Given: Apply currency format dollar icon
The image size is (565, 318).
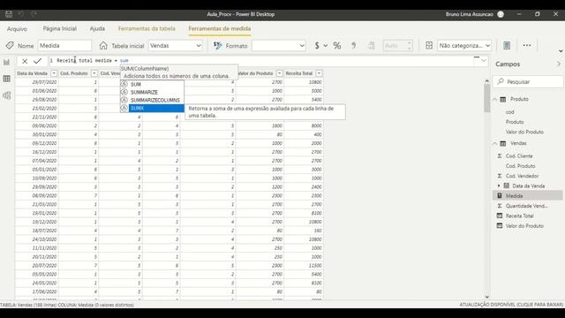Looking at the screenshot, I should coord(317,45).
